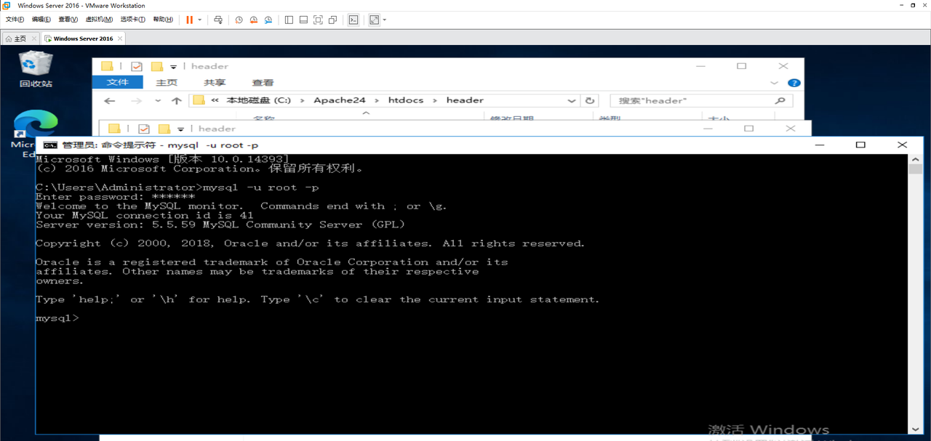
Task: Maximize the command prompt window
Action: point(860,145)
